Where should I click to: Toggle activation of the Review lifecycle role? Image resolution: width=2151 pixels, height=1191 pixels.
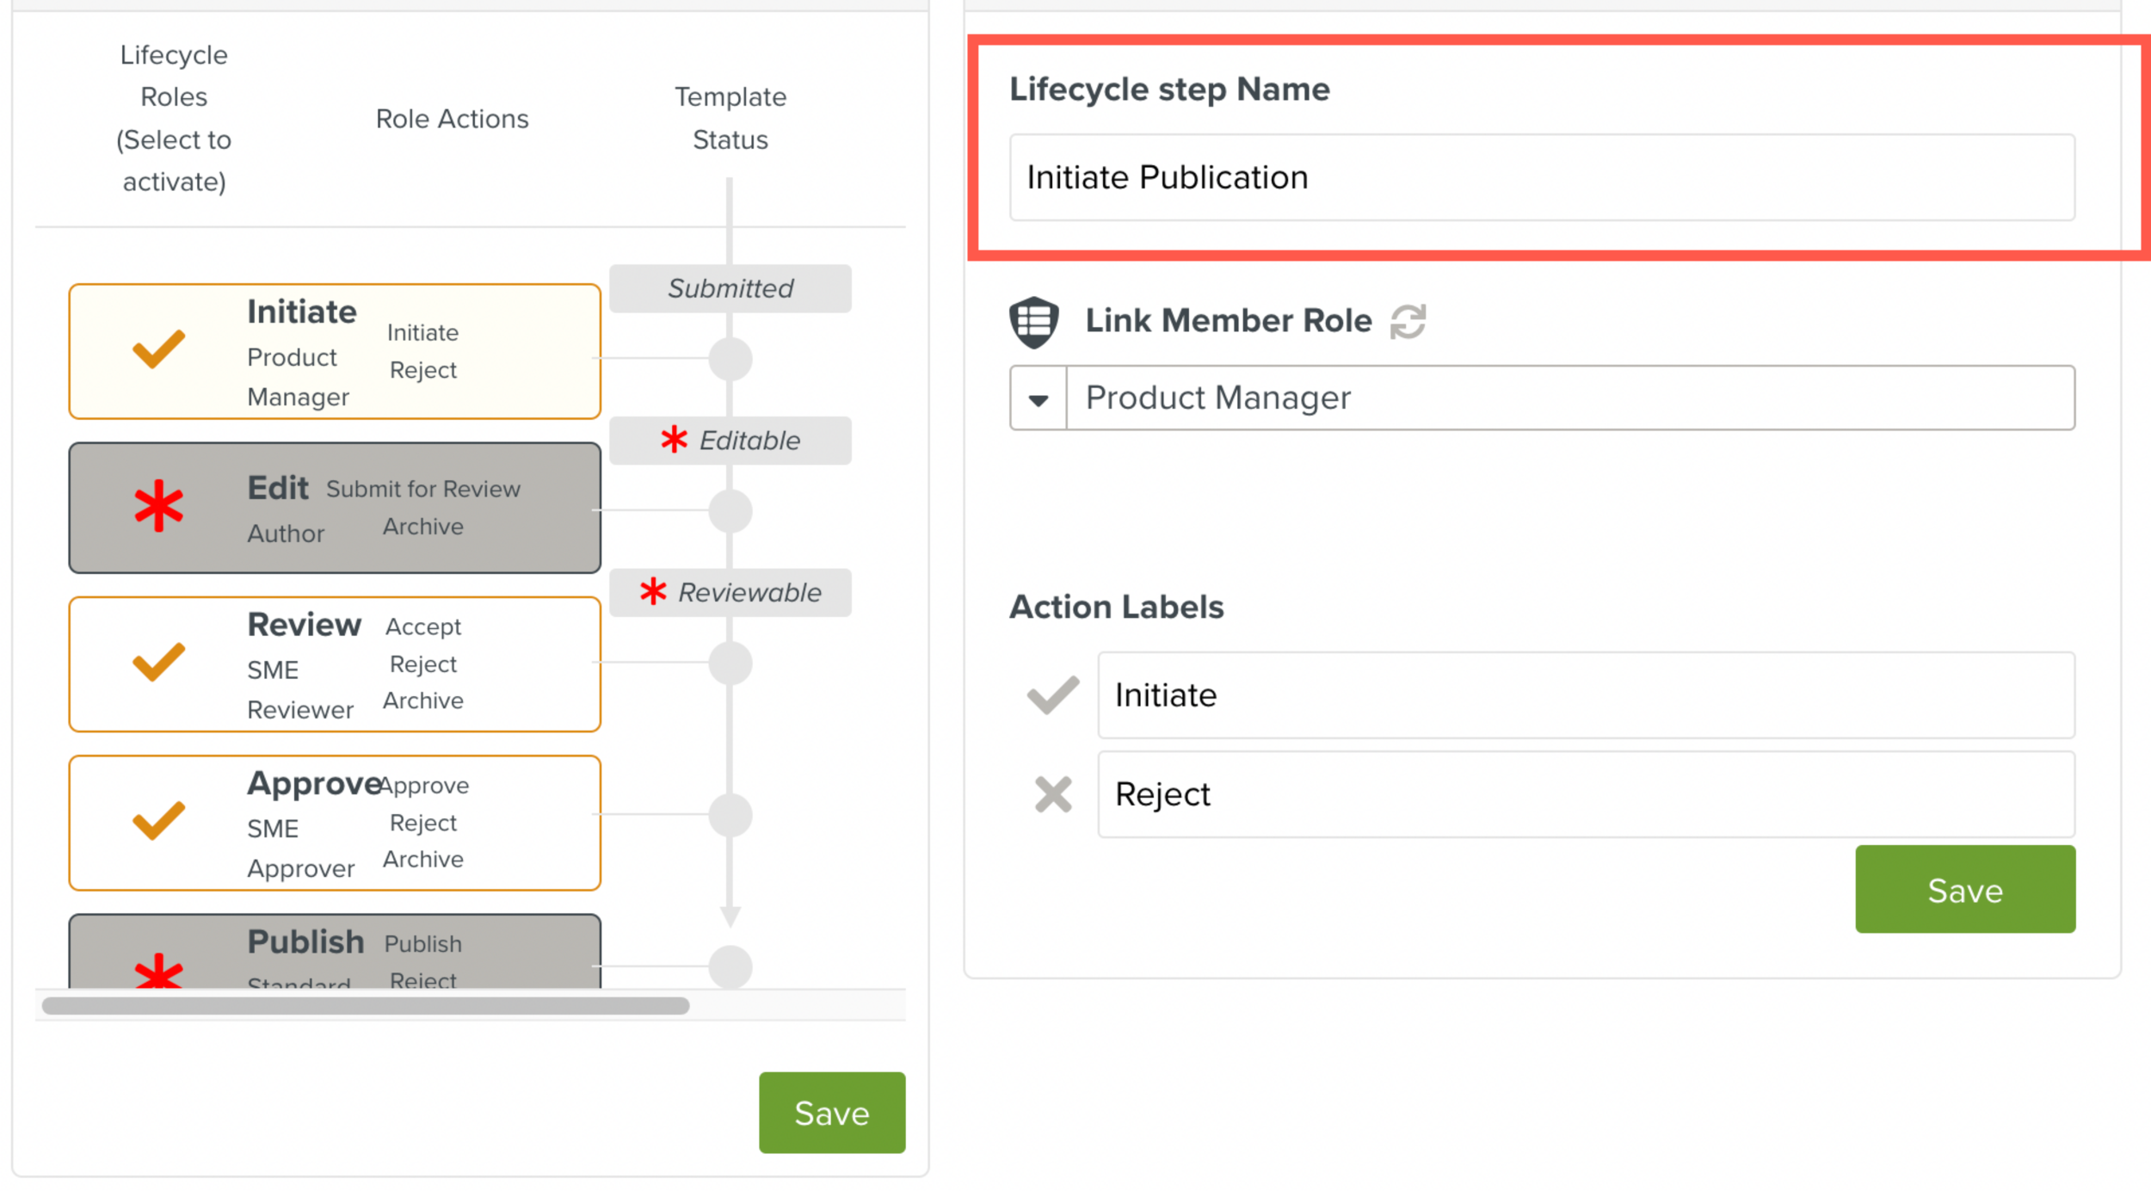[x=157, y=664]
